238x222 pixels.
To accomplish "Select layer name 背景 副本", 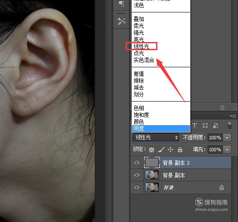I will click(174, 175).
